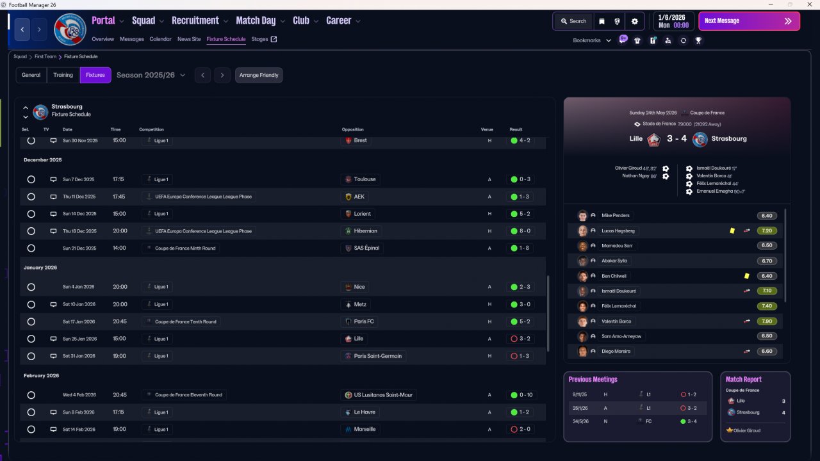Open the player search scouting icon

(668, 40)
